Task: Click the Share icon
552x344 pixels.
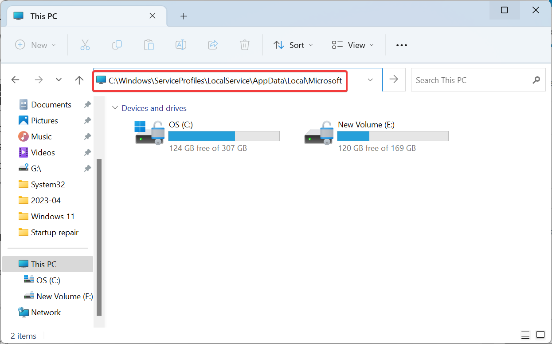Action: click(212, 45)
